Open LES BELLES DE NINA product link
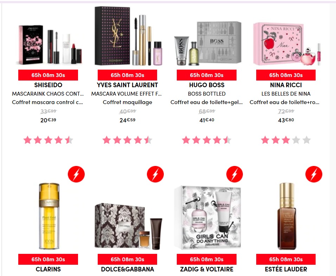This screenshot has height=276, width=336. point(286,94)
